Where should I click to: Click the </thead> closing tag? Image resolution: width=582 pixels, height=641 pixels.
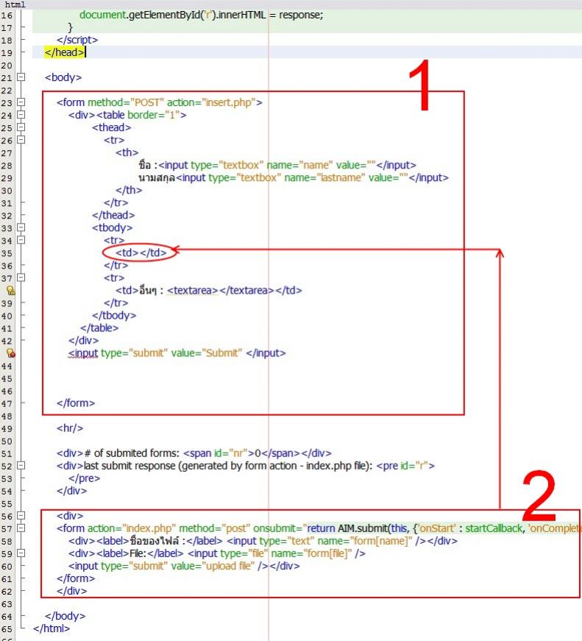pos(113,215)
